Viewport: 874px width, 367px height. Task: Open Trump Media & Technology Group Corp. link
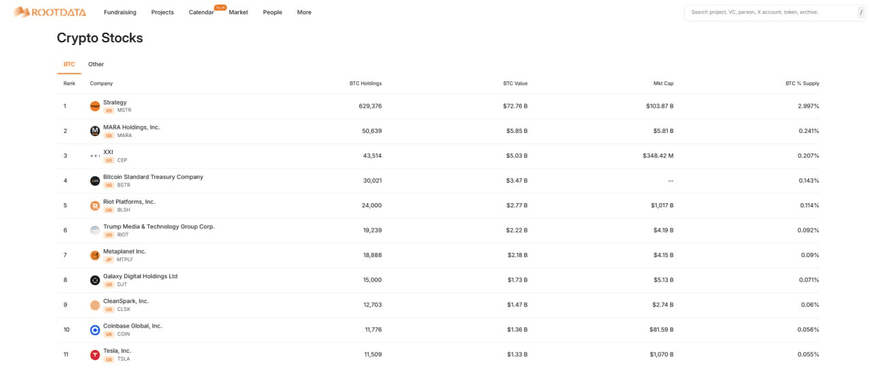point(159,226)
